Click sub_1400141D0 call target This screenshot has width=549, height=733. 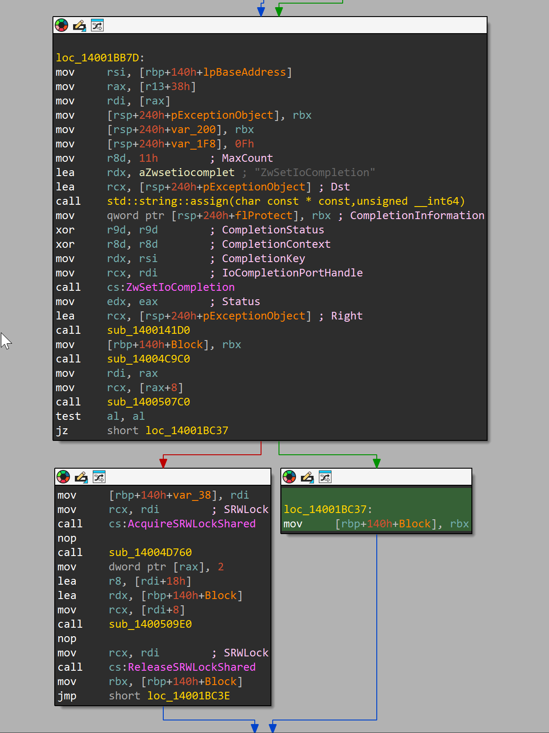(x=148, y=330)
